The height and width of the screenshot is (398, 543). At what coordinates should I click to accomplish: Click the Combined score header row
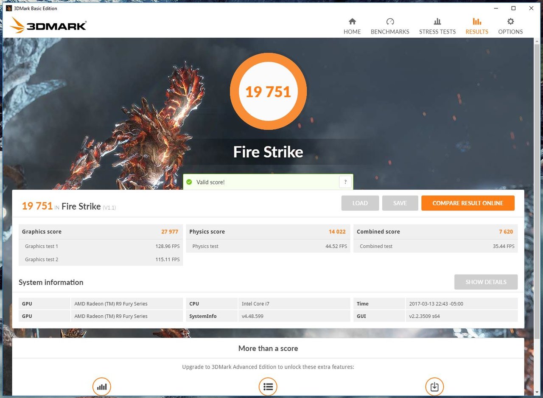coord(436,232)
